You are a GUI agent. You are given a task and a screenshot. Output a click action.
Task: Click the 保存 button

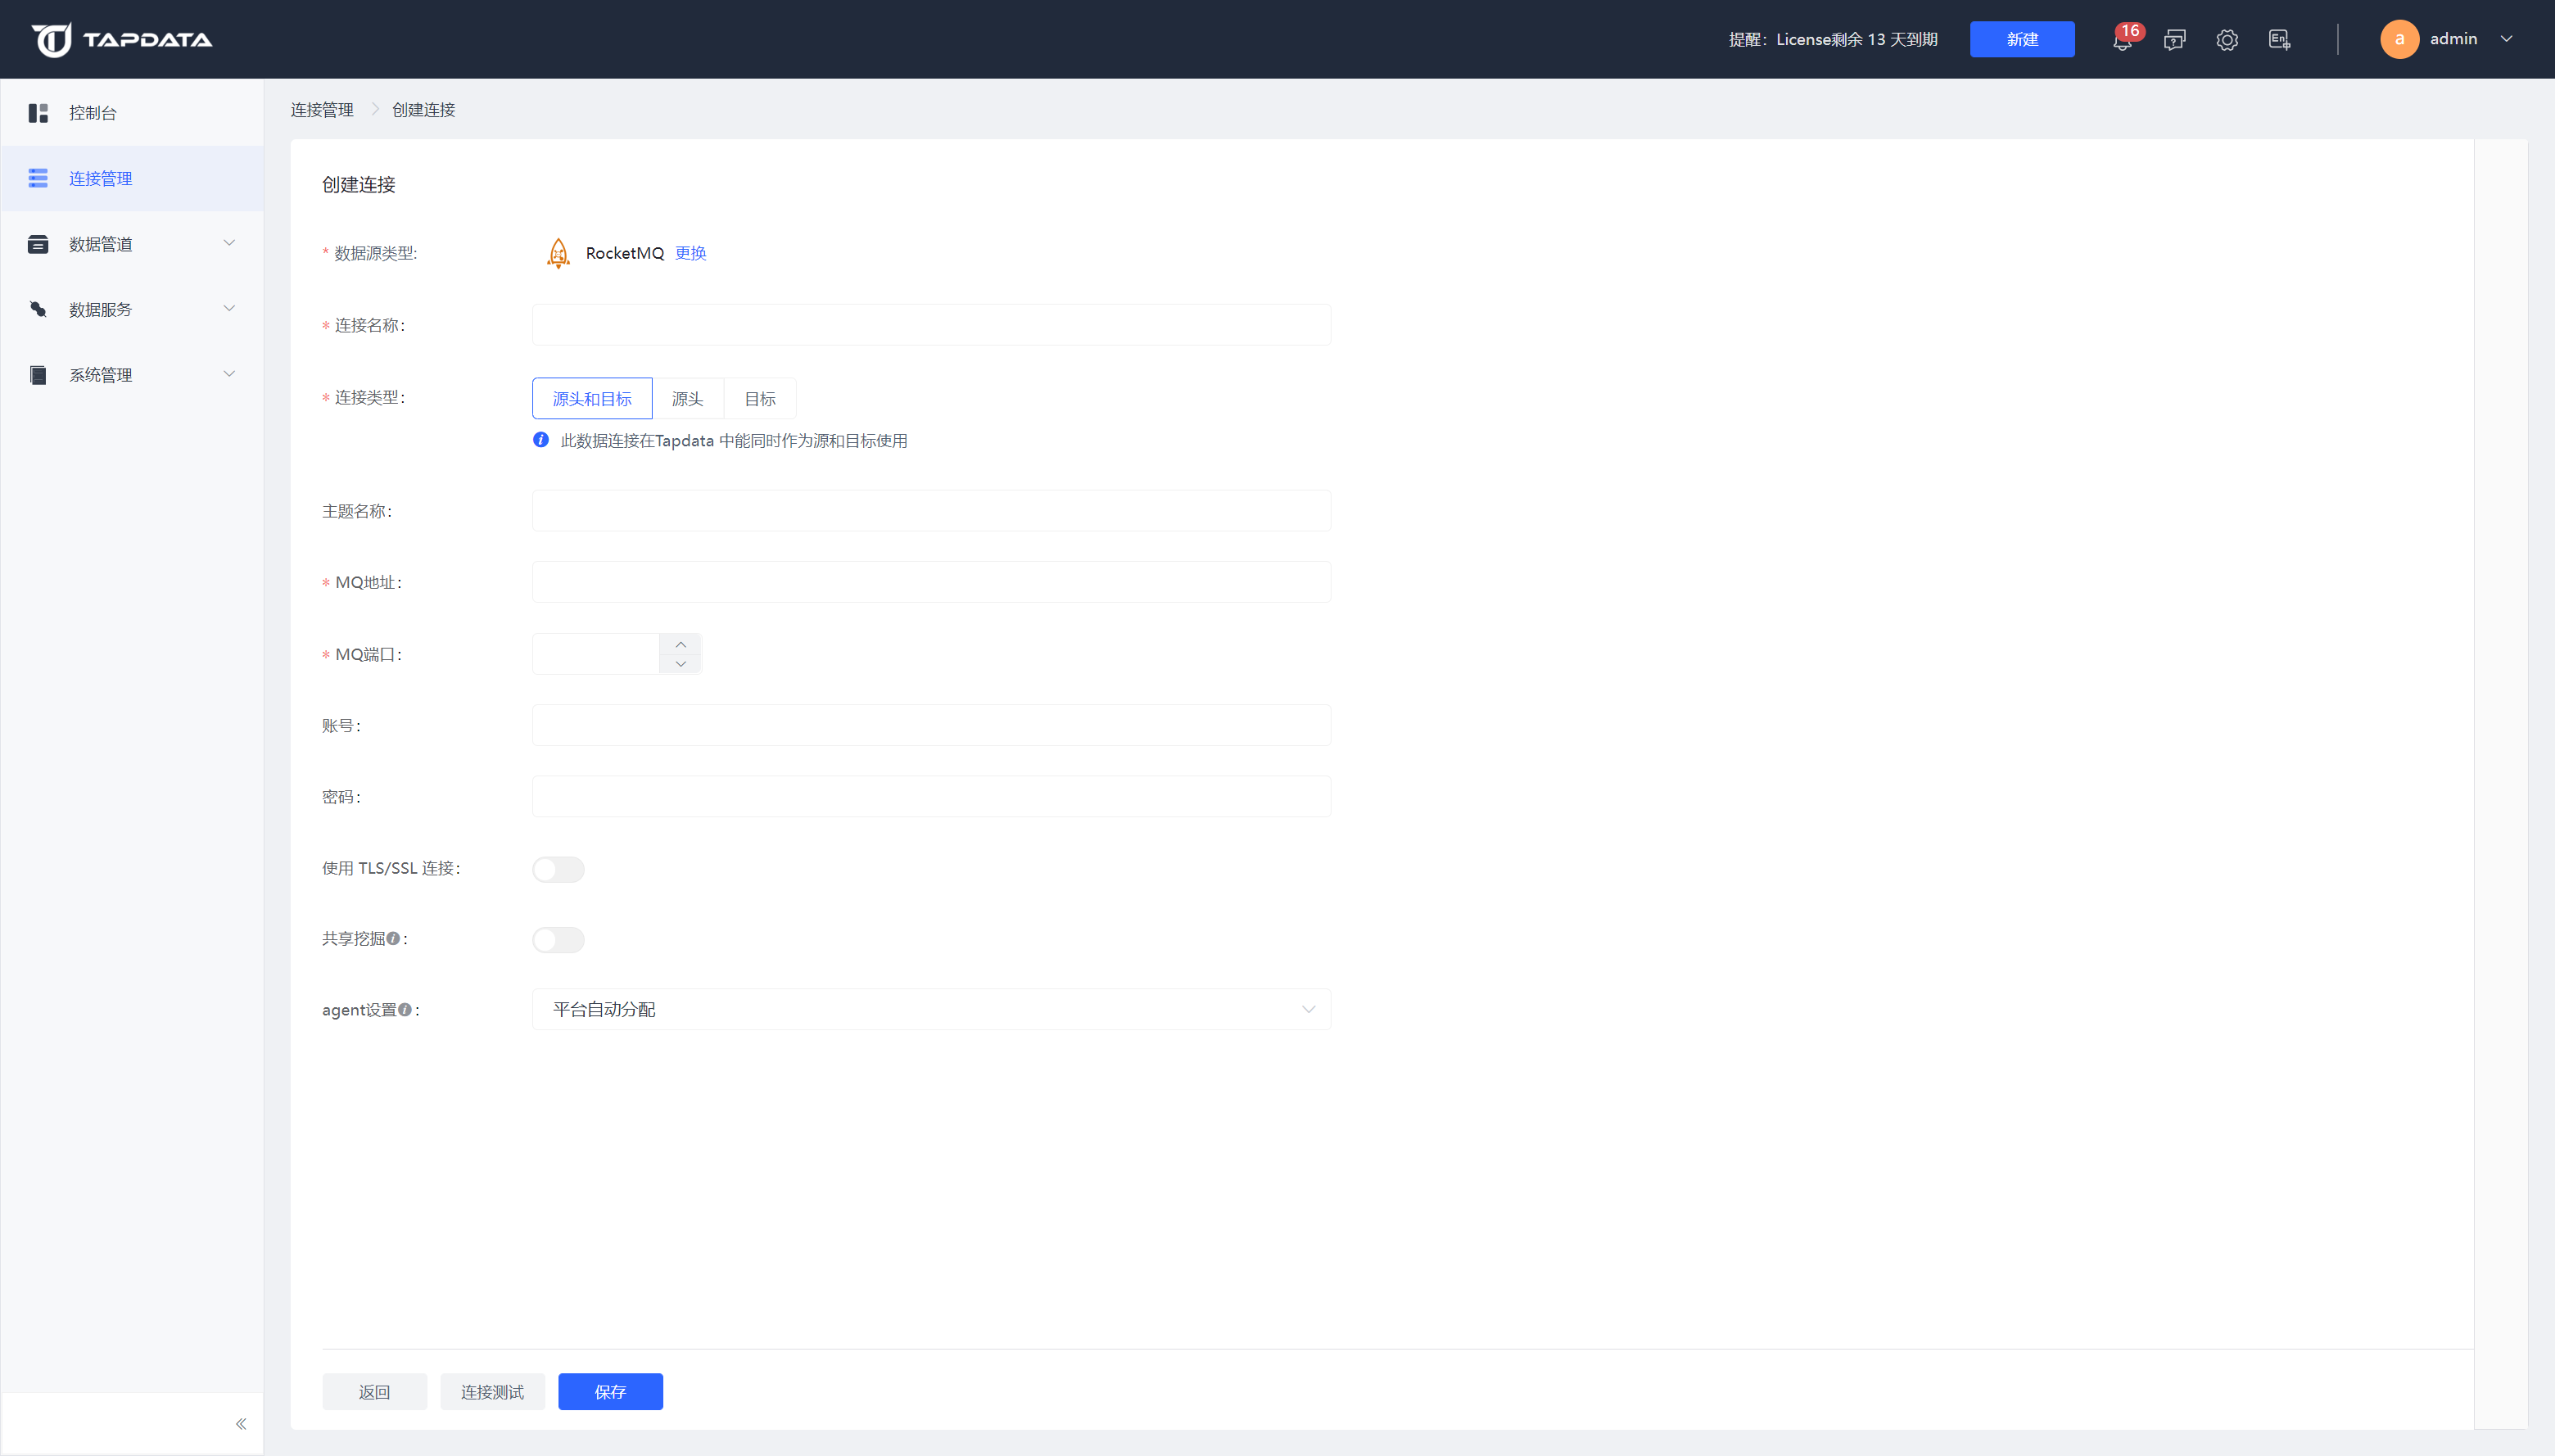(610, 1391)
